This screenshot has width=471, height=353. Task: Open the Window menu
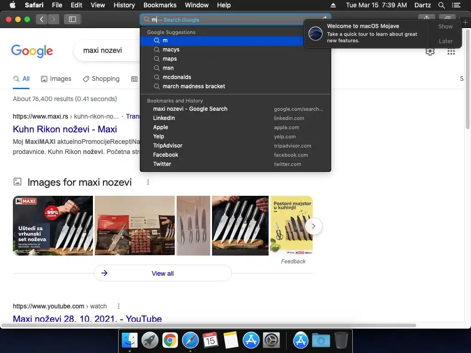click(196, 5)
